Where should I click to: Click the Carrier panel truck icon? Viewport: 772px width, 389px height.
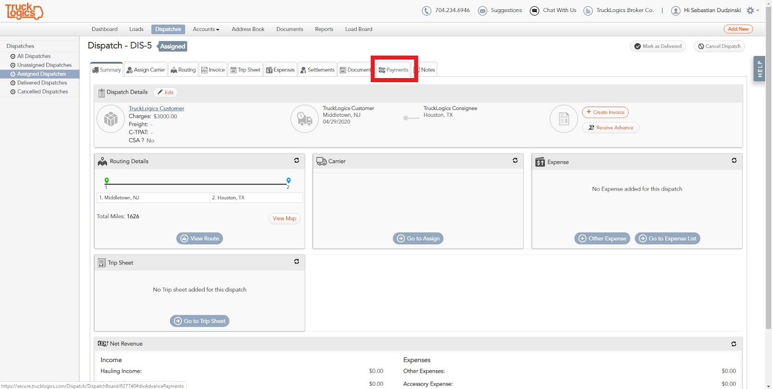(x=321, y=161)
